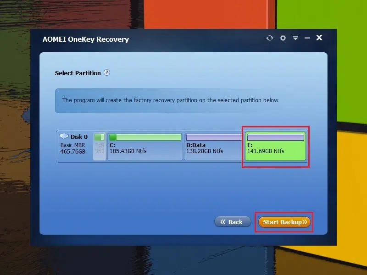Select the D:Data 138.28GB partition
This screenshot has height=275, width=367.
tap(213, 146)
